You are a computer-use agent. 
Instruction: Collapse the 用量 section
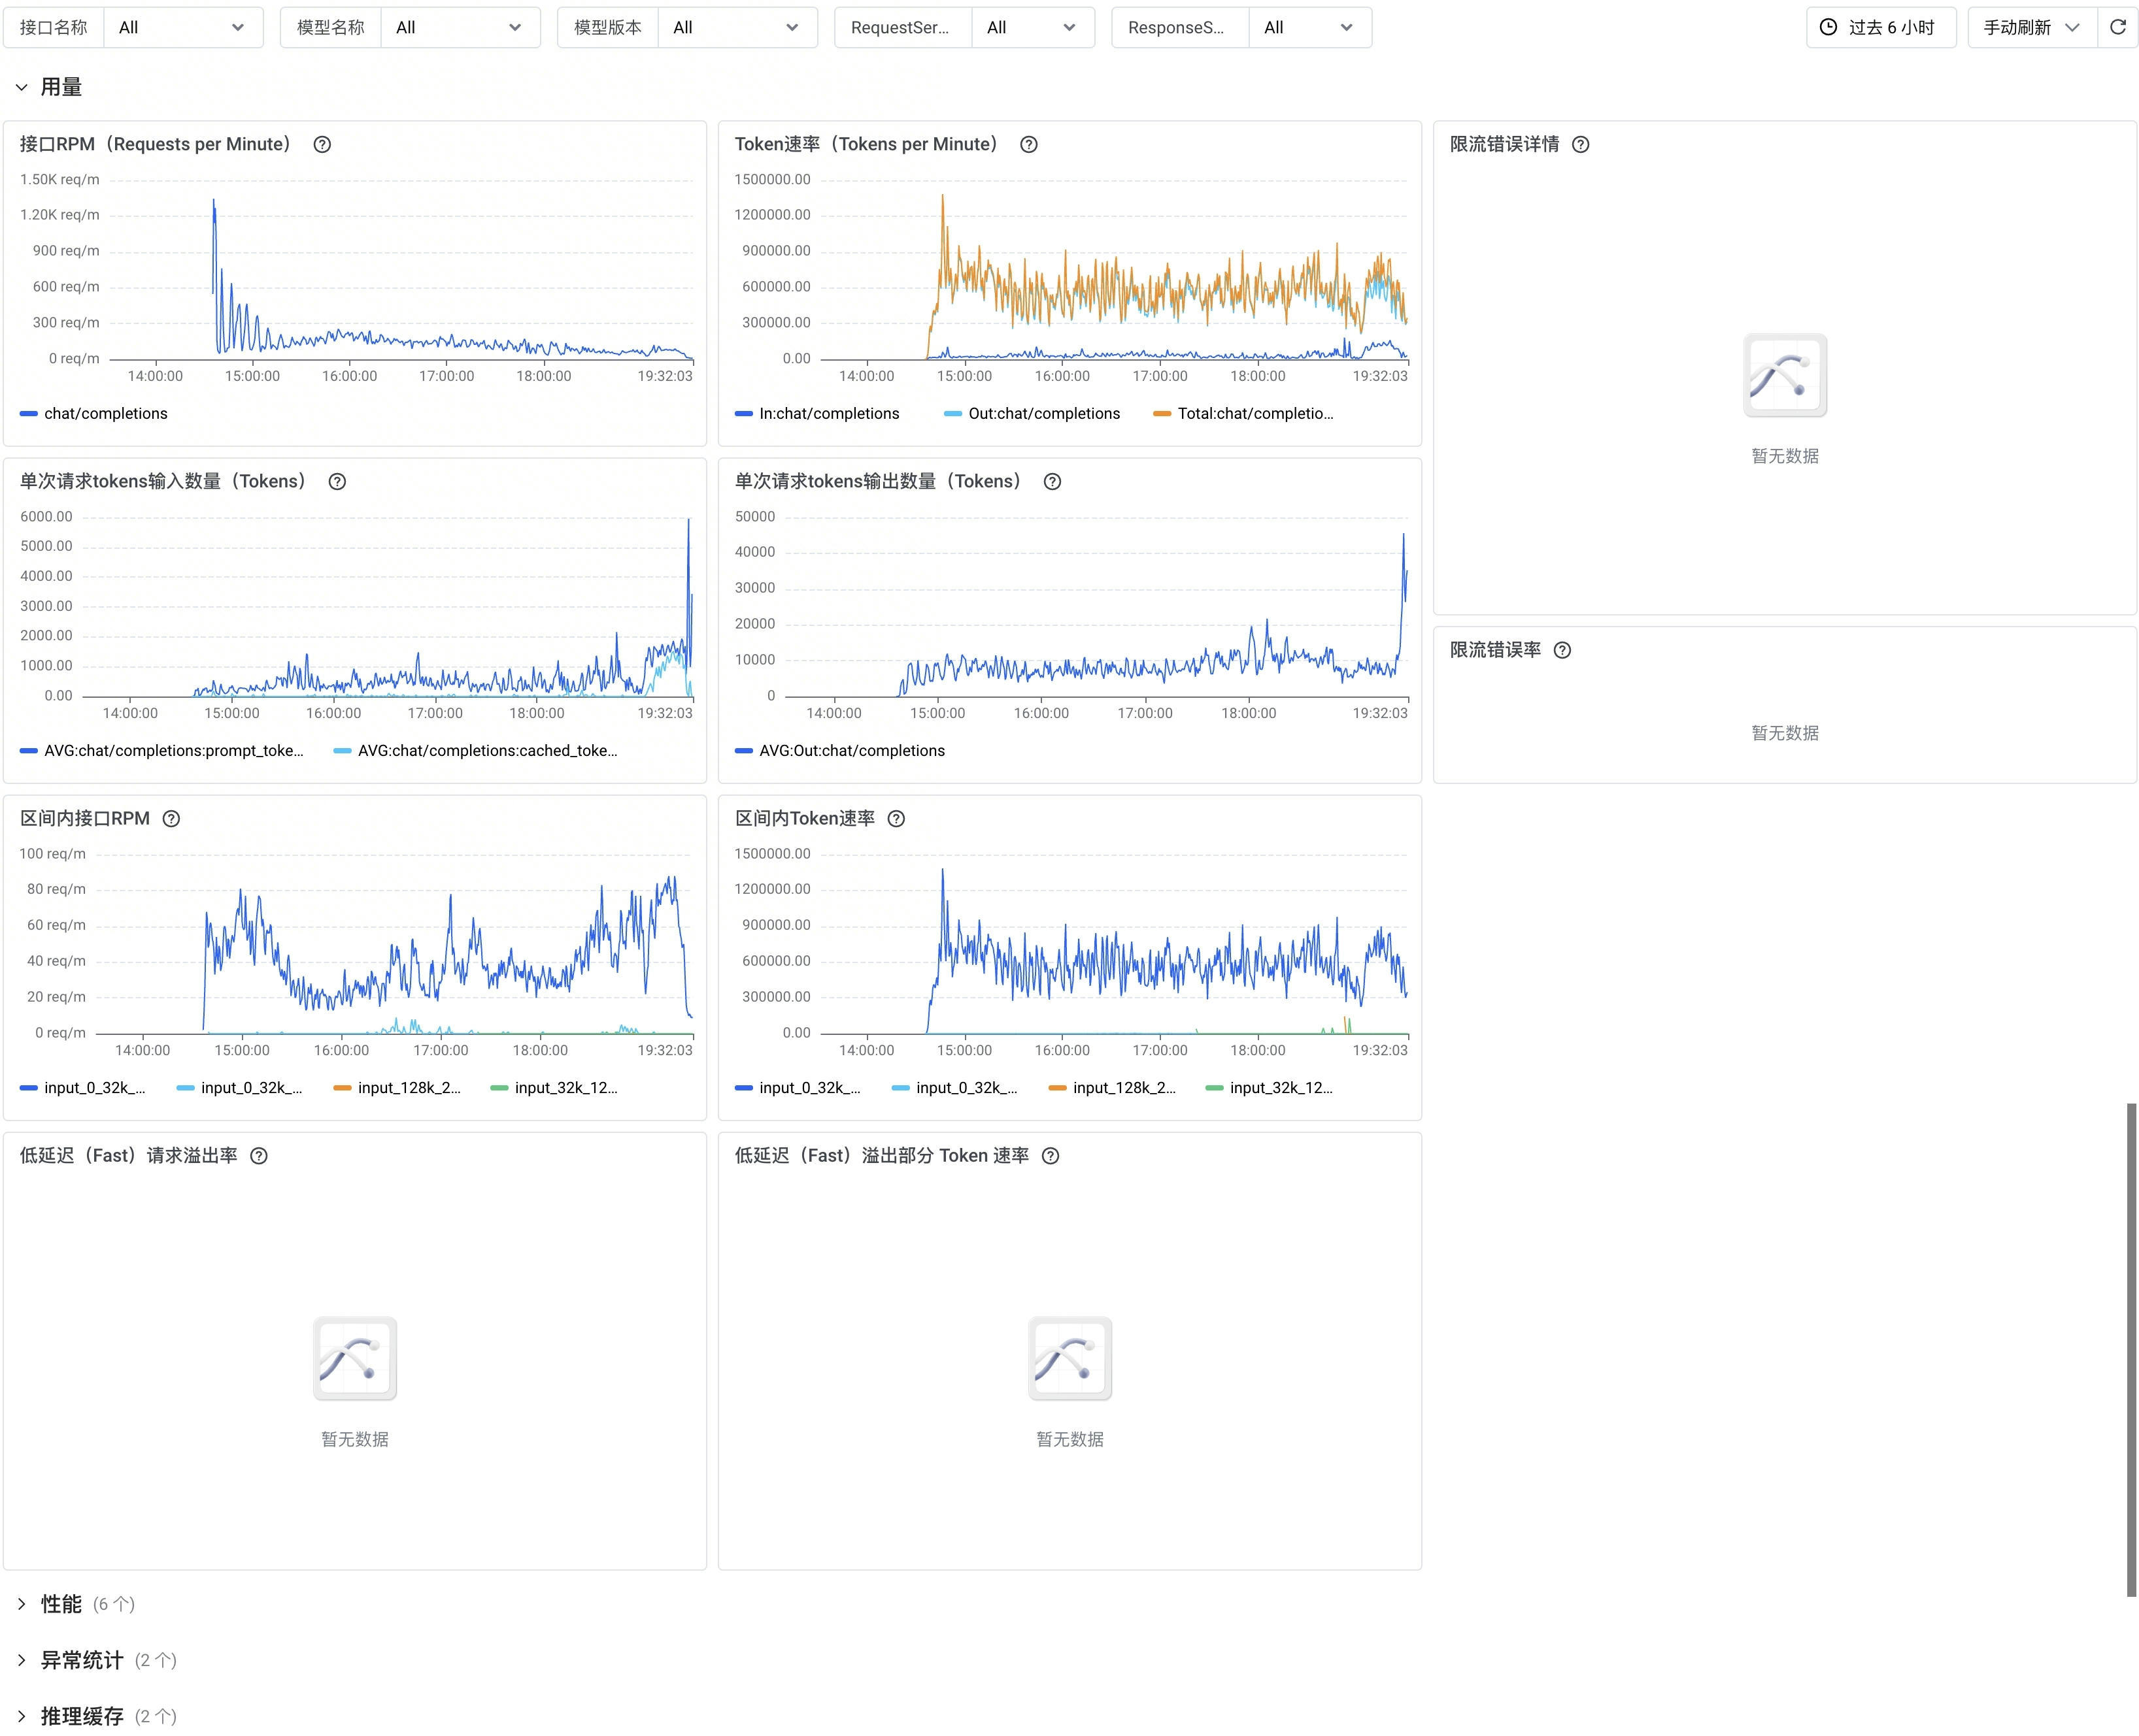click(x=21, y=87)
